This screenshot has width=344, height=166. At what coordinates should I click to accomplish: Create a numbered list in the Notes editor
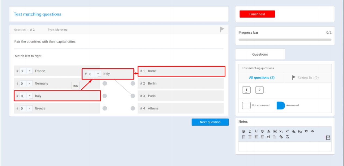[244, 137]
